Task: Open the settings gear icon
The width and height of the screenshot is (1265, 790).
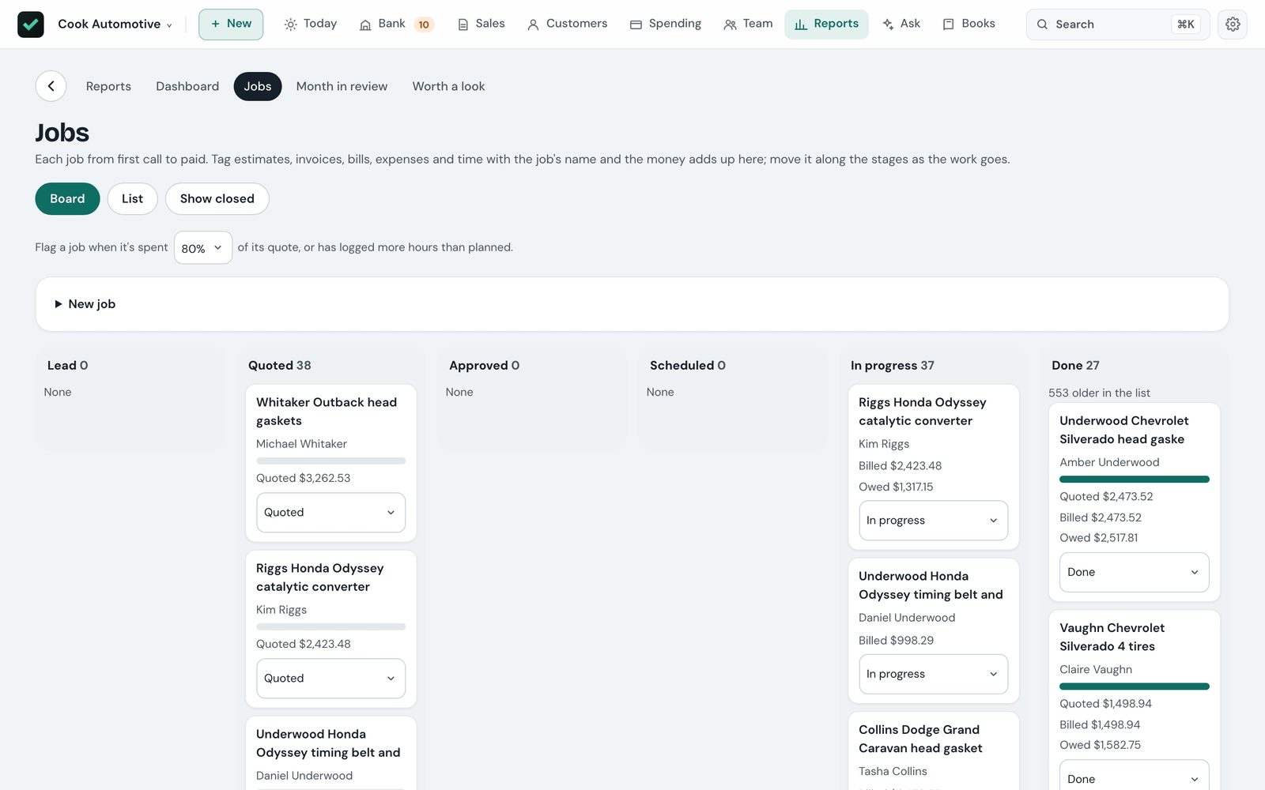Action: pos(1233,24)
